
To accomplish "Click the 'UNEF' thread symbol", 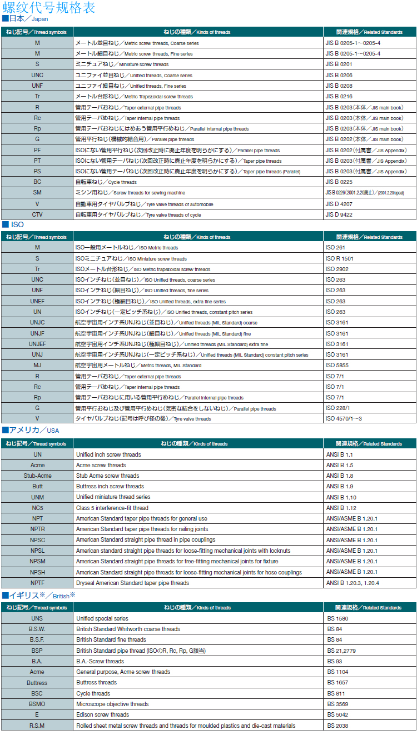I will coord(37,301).
